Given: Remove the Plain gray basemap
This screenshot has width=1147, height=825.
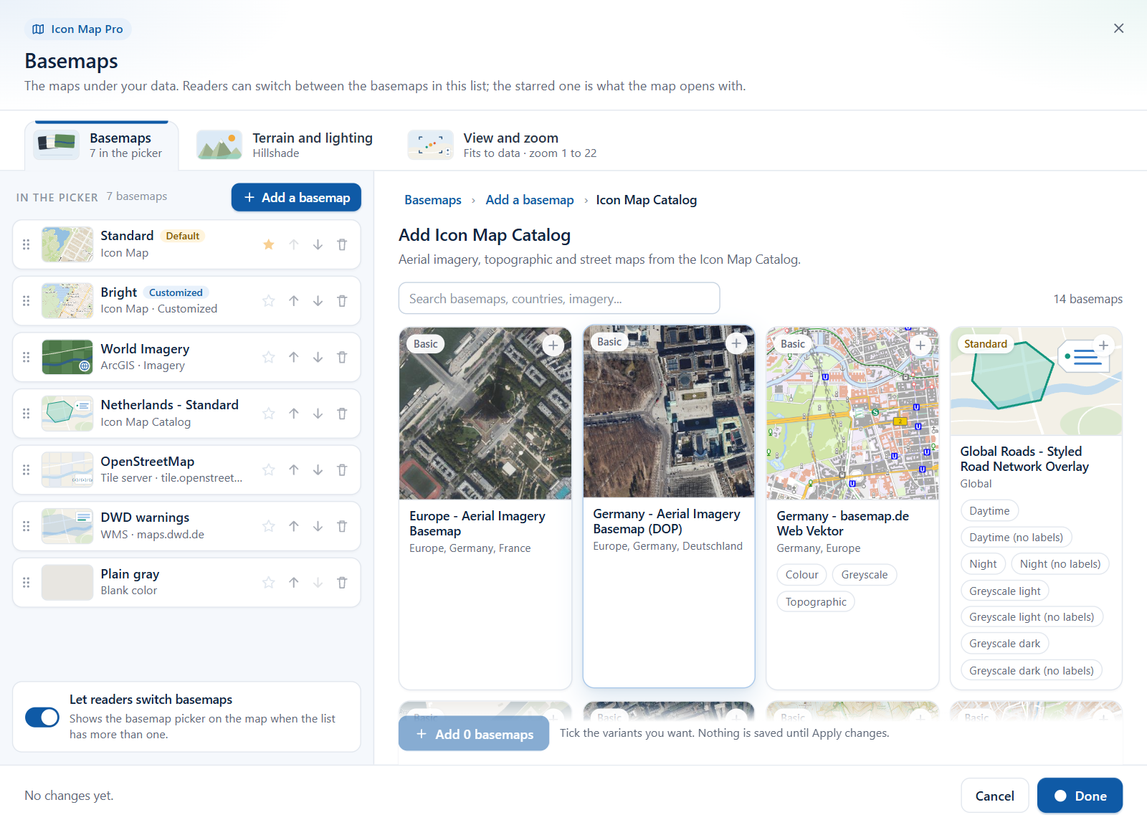Looking at the screenshot, I should (x=342, y=583).
